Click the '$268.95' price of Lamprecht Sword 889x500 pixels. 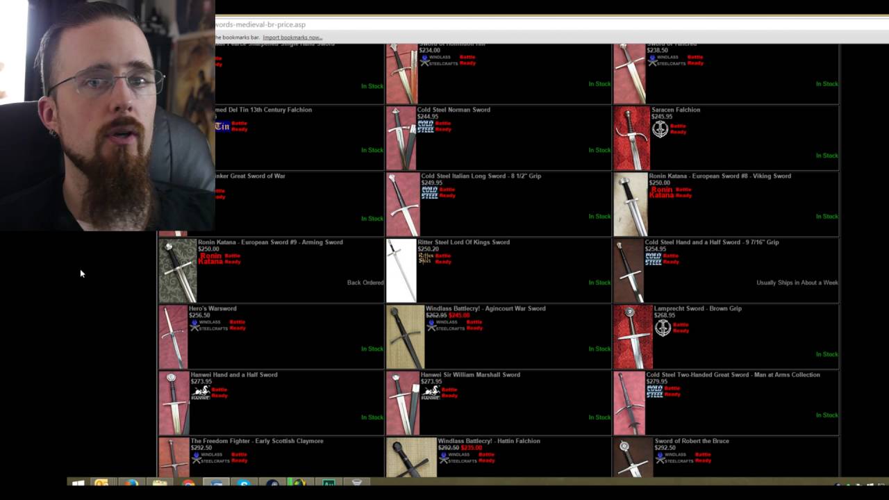[665, 315]
